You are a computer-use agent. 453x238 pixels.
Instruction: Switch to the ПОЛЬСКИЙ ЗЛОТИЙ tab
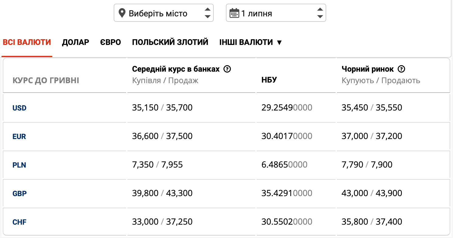[170, 42]
